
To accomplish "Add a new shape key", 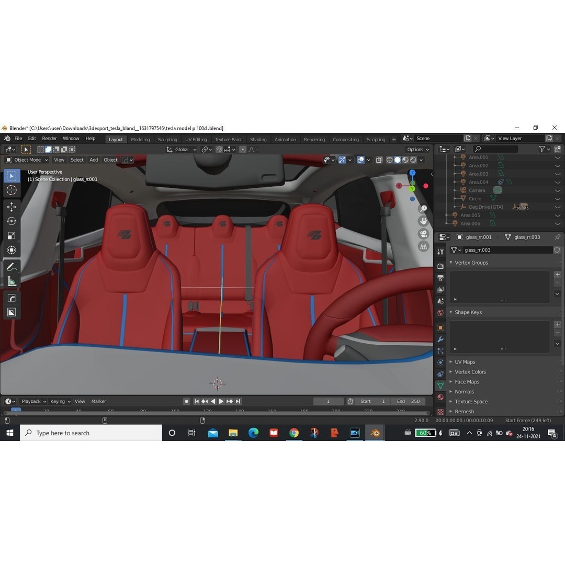I will (x=558, y=324).
